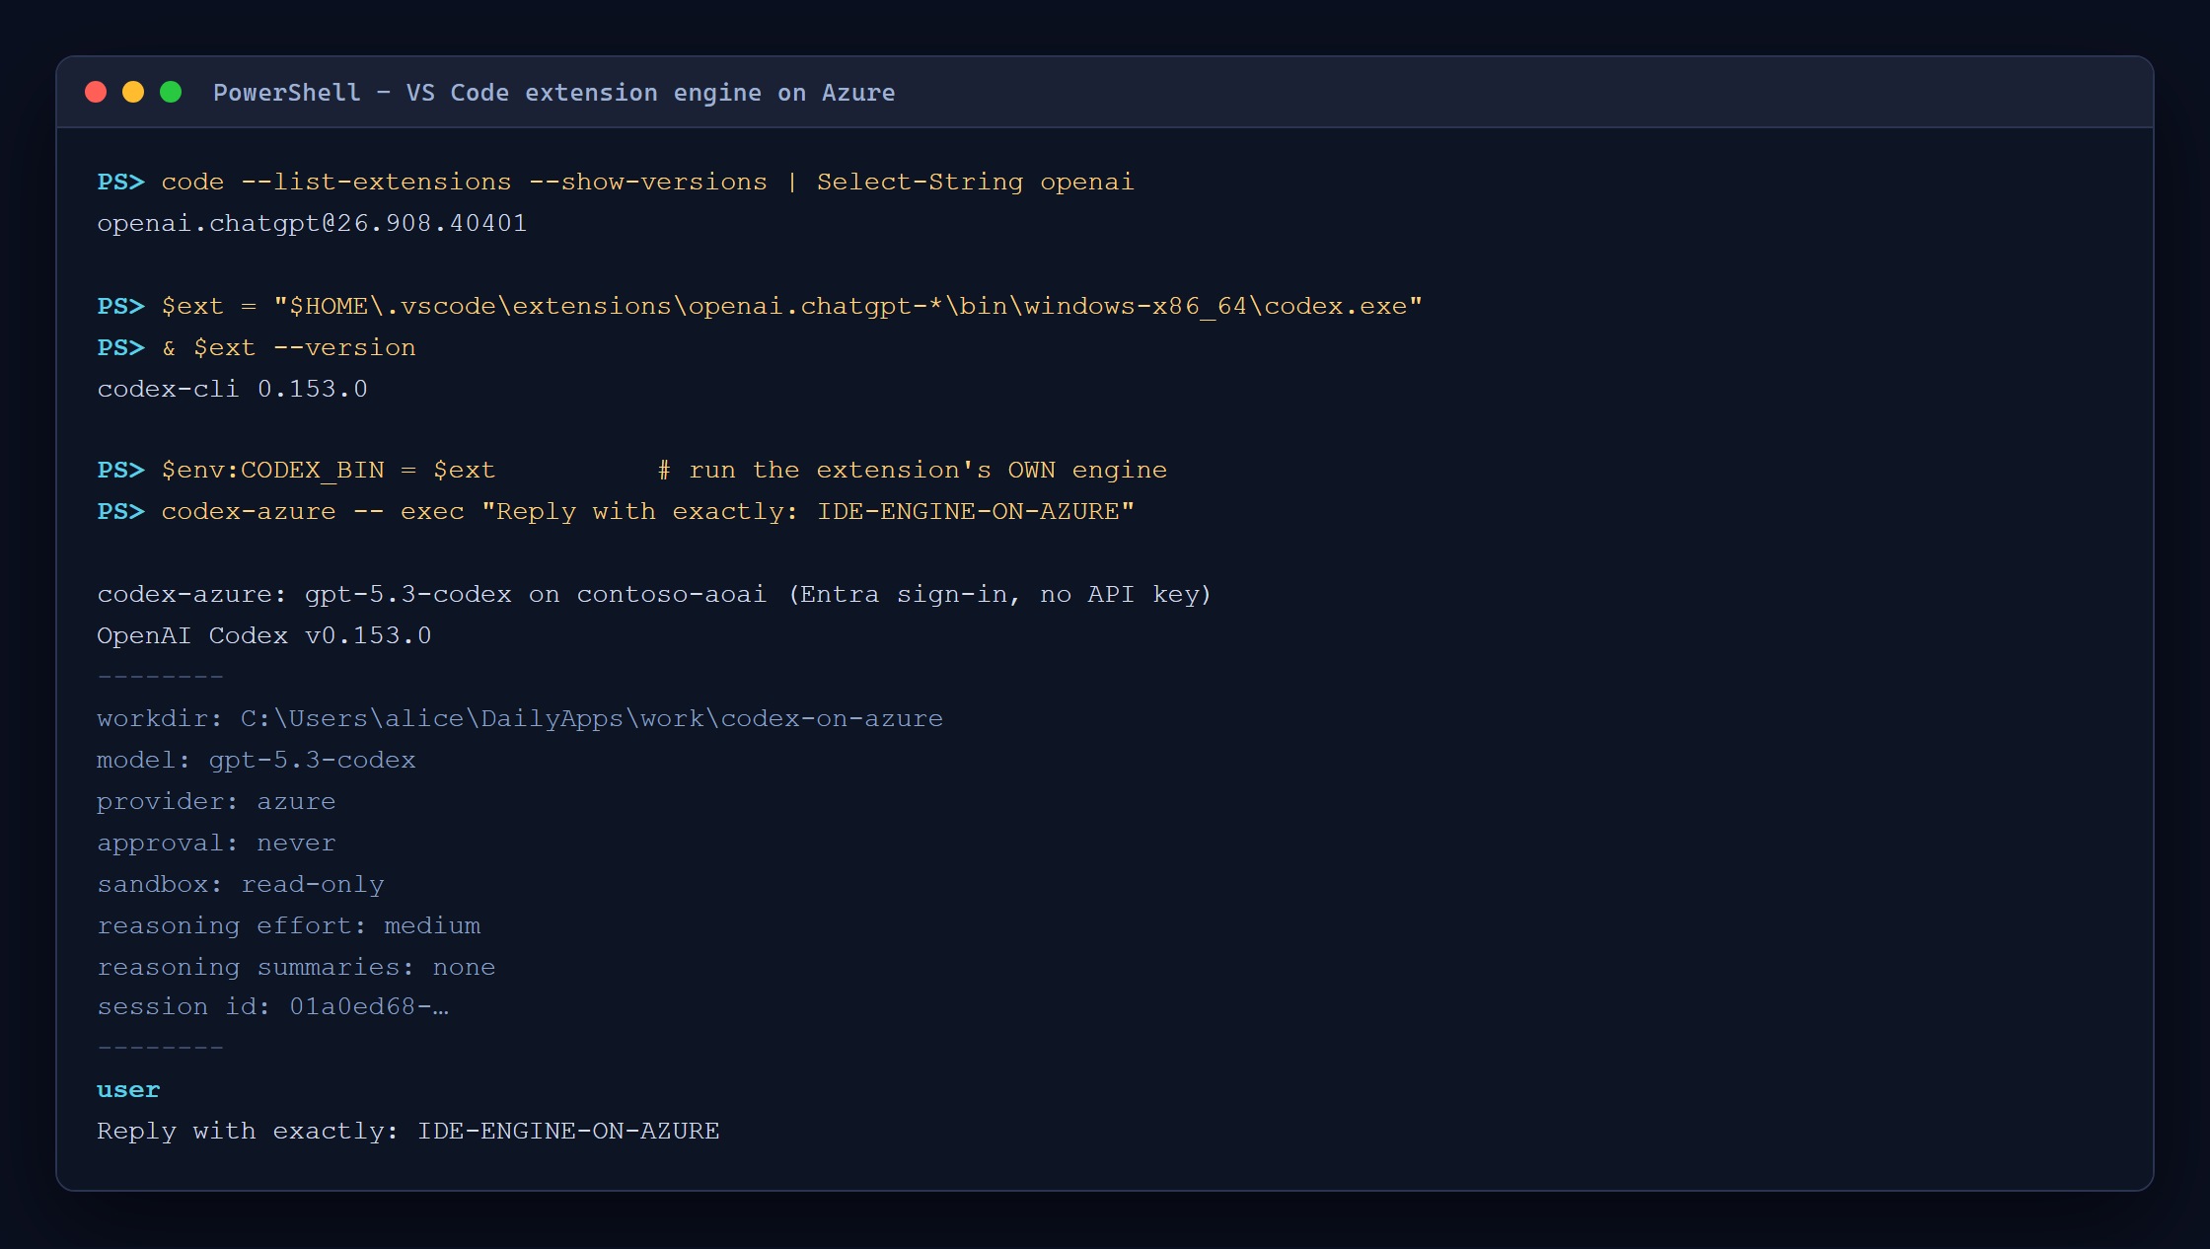
Task: Click the 'PS>' prompt before '$env:CODEX_BIN'
Action: (120, 471)
